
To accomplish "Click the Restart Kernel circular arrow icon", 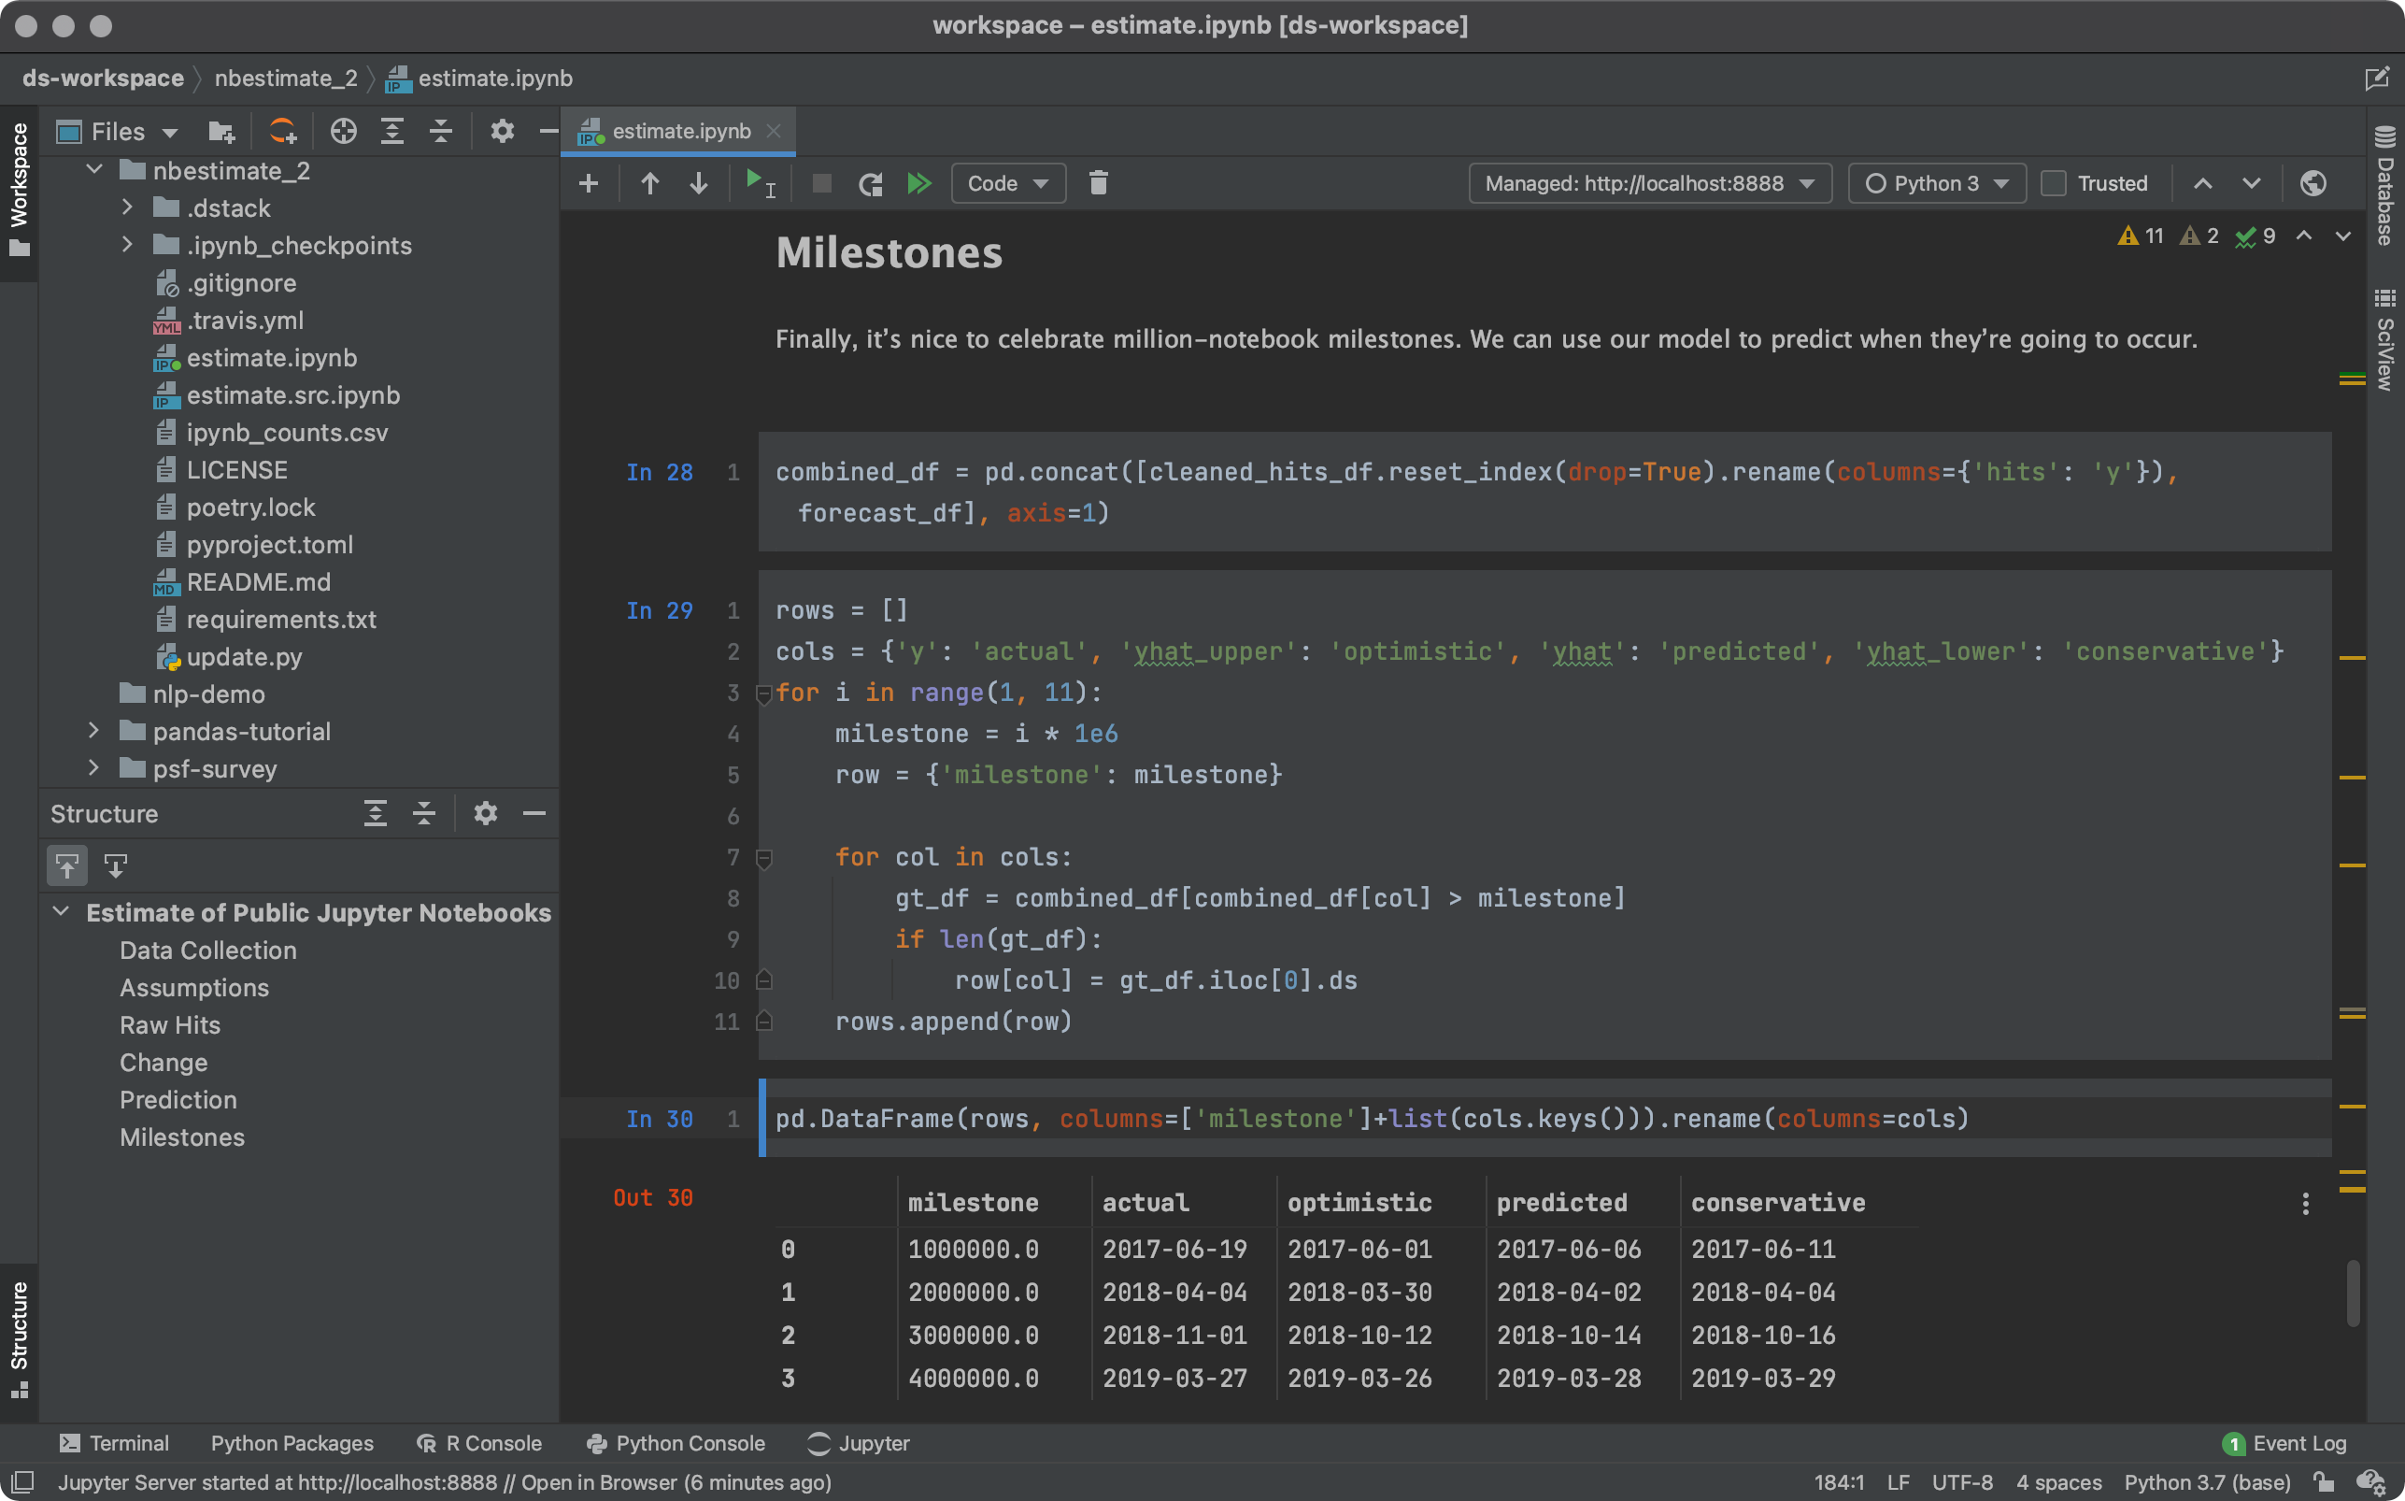I will [870, 181].
